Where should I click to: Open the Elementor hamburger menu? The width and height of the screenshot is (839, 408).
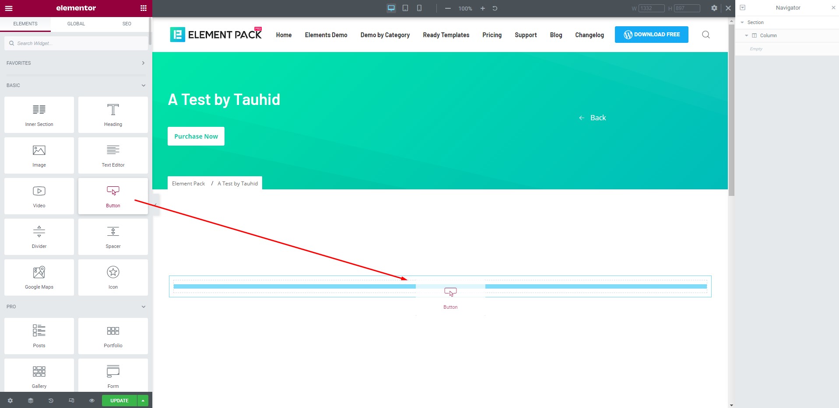(x=9, y=8)
